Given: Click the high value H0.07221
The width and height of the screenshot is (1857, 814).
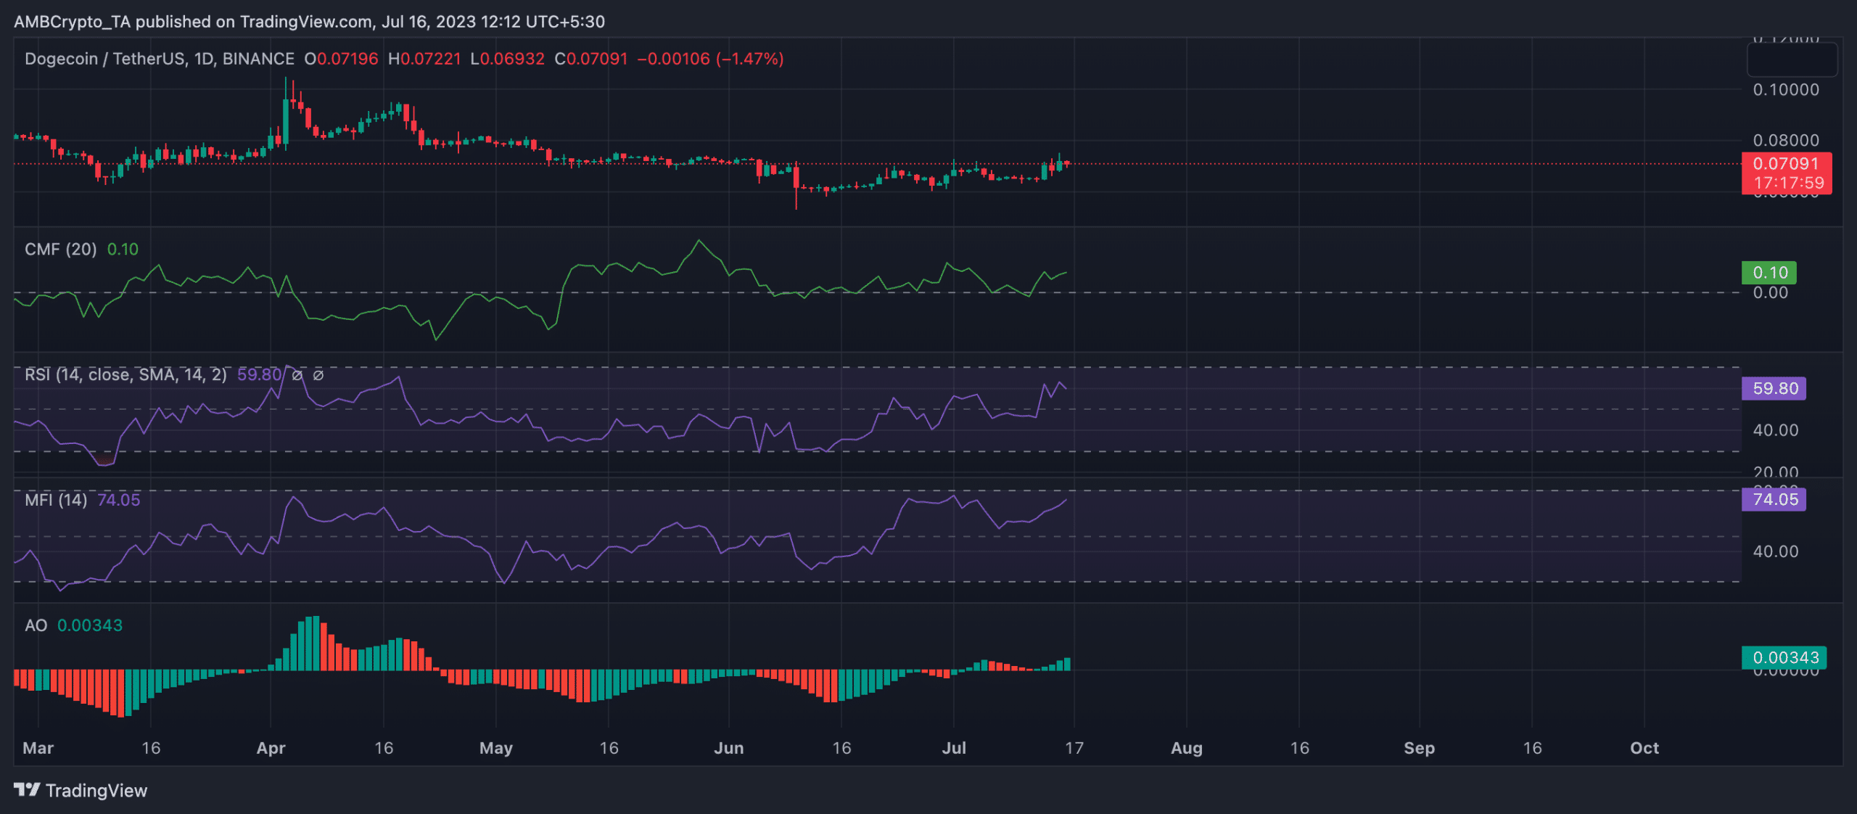Looking at the screenshot, I should tap(424, 59).
